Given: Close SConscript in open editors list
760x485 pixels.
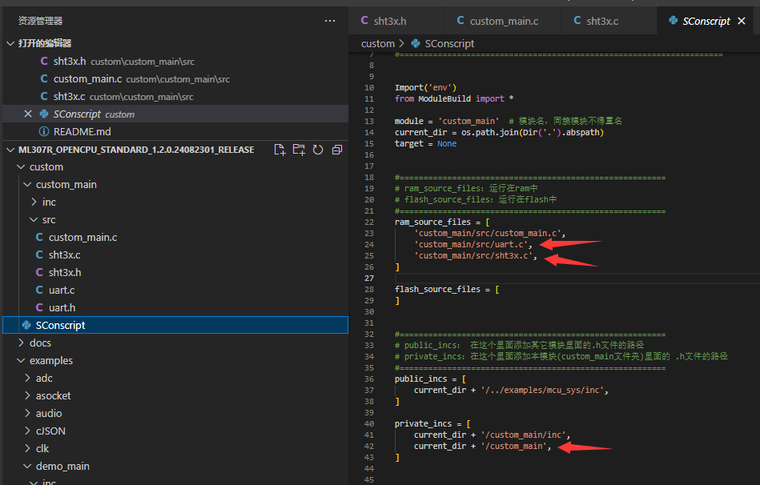Looking at the screenshot, I should pyautogui.click(x=27, y=114).
